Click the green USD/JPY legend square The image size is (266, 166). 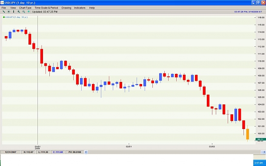click(x=4, y=17)
